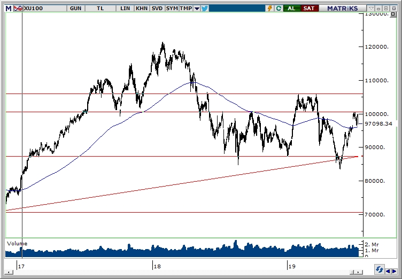Click the lightning bolt icon
Image resolution: width=402 pixels, height=279 pixels.
coord(270,9)
